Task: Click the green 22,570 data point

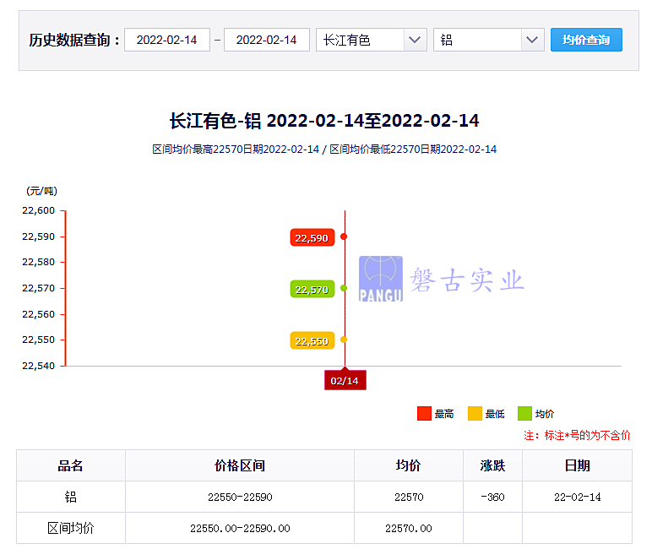Action: [x=344, y=288]
